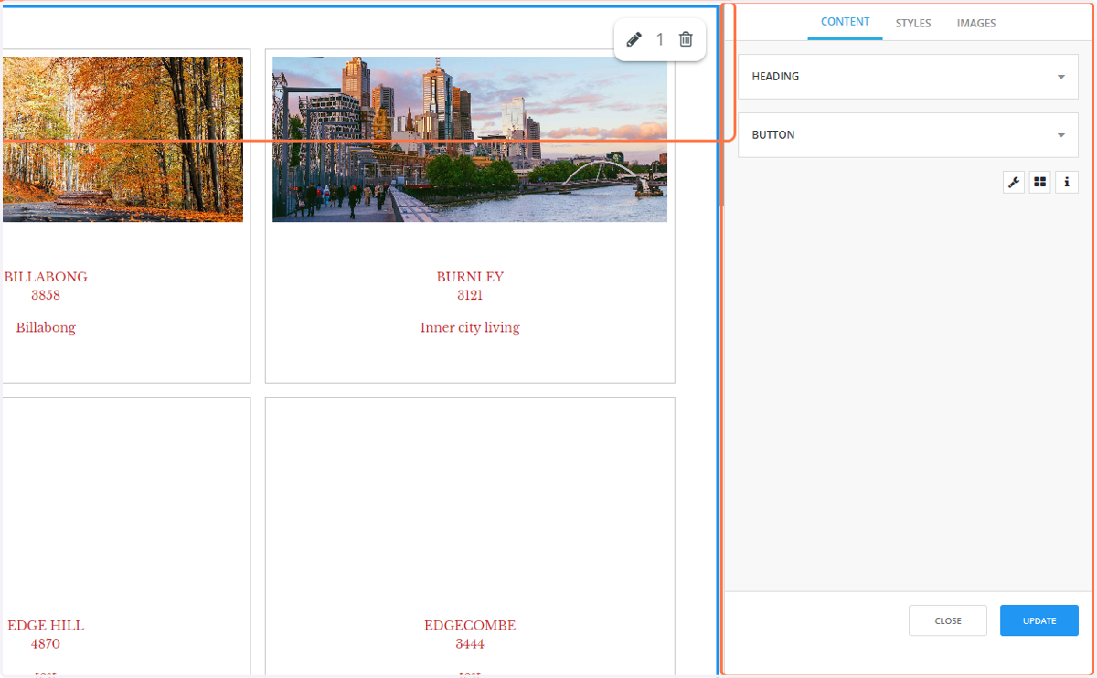Click the wrench settings icon
1097x678 pixels.
[x=1014, y=182]
